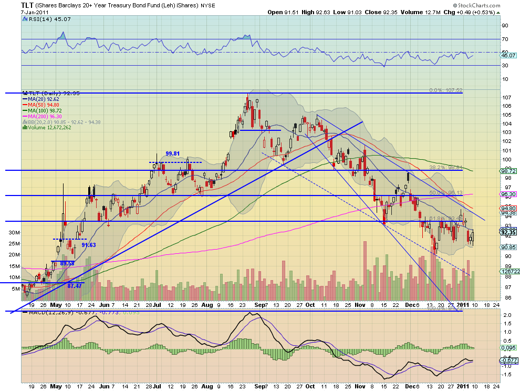
Task: Click the bold 92.35 last-price tag on axis
Action: point(508,233)
